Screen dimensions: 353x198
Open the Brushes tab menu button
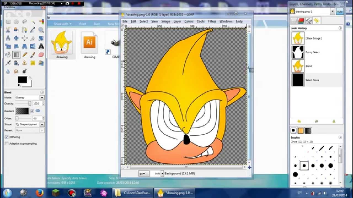pos(340,137)
